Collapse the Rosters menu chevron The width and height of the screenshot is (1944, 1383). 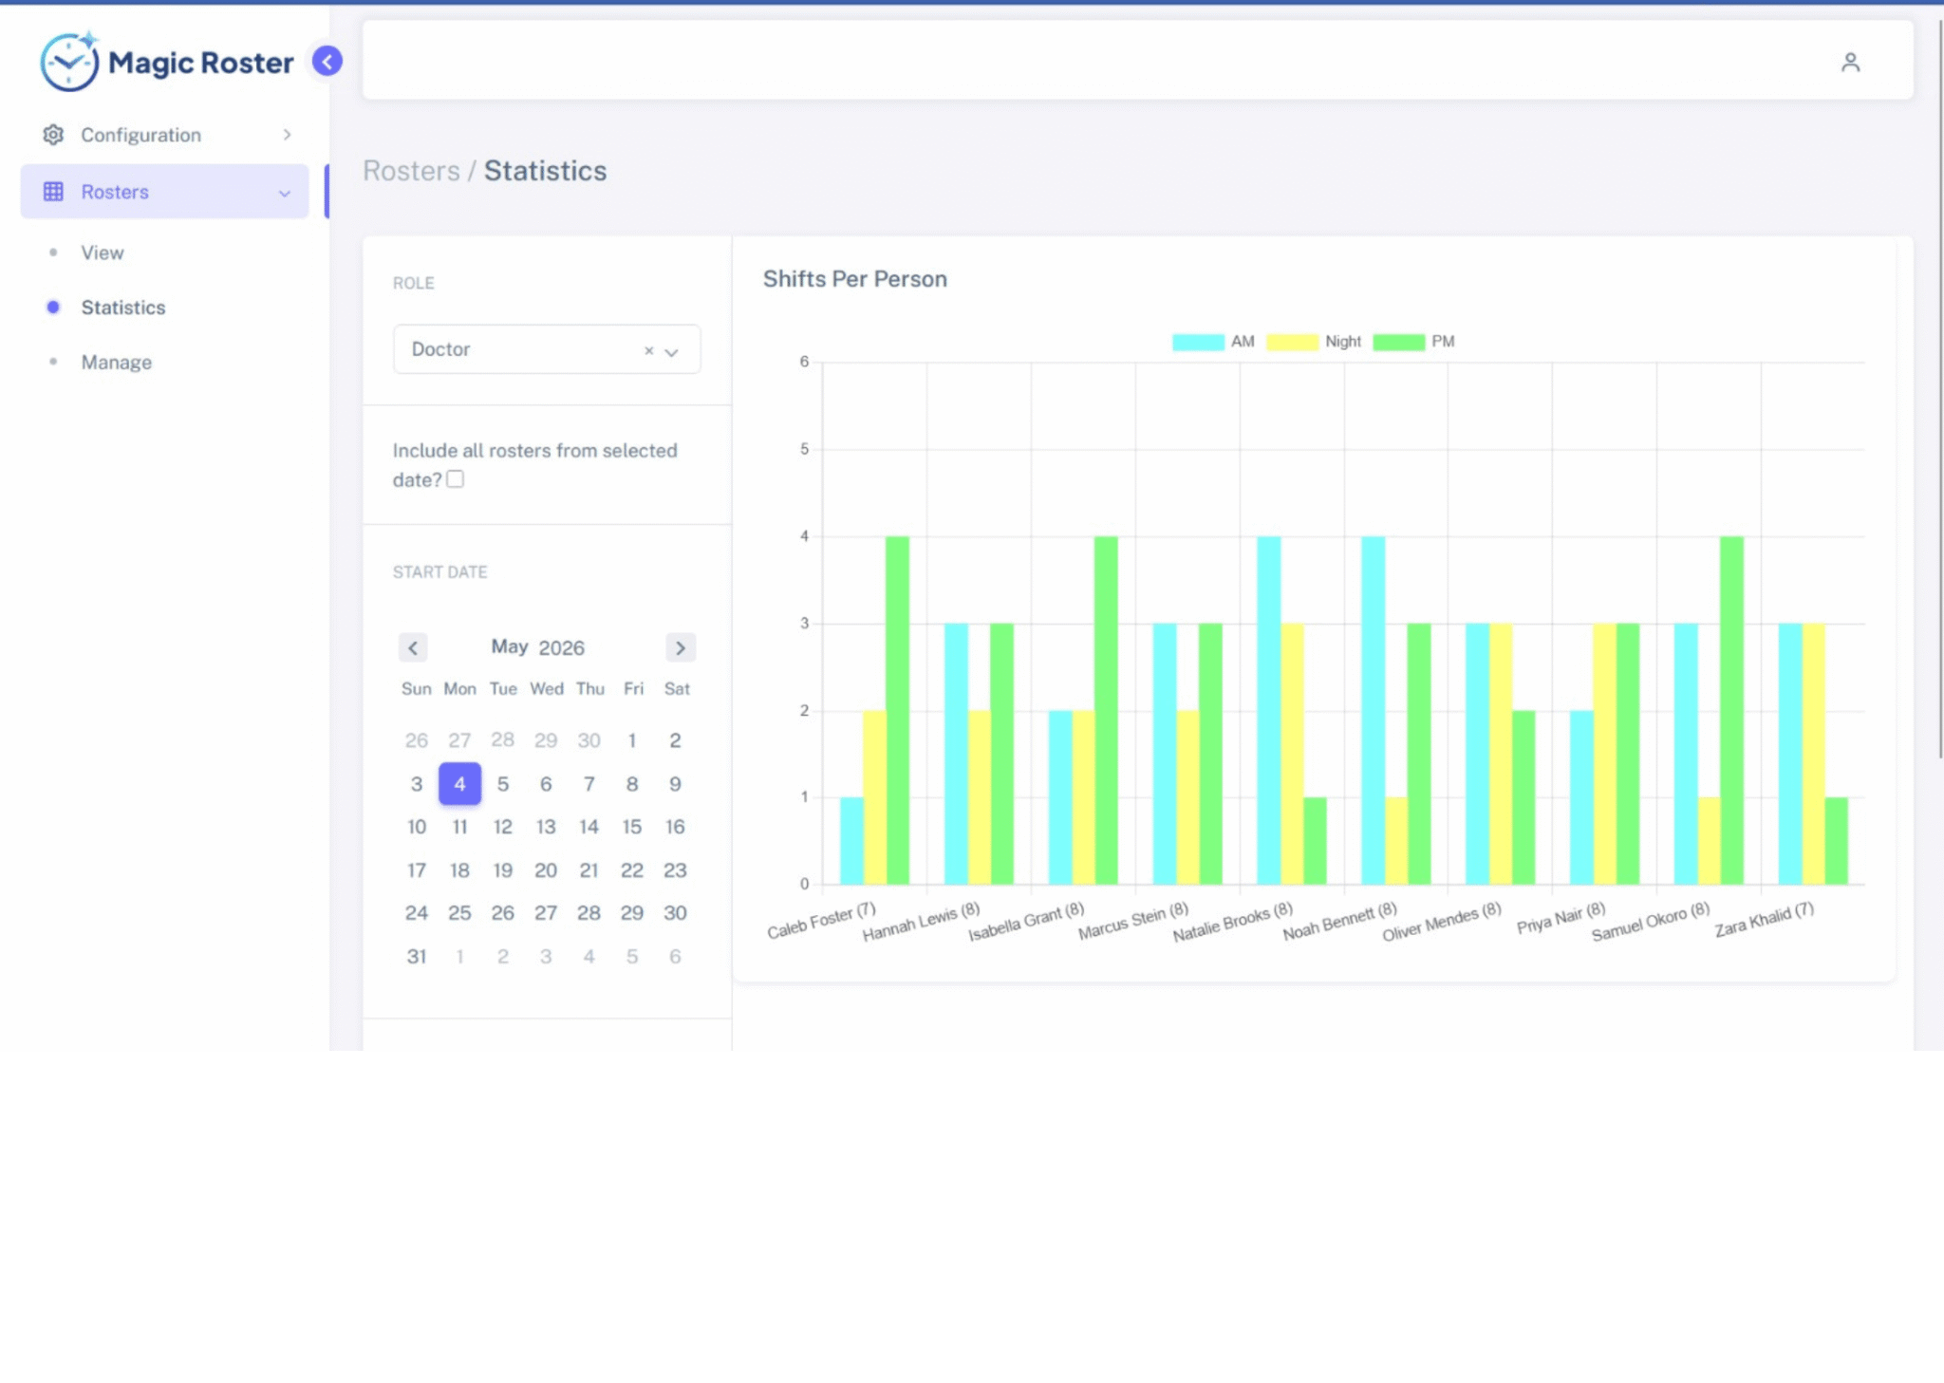[284, 193]
